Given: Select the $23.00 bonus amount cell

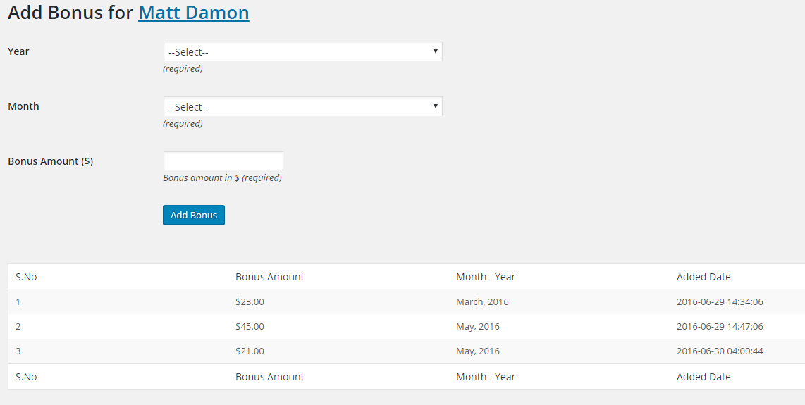Looking at the screenshot, I should [x=250, y=301].
